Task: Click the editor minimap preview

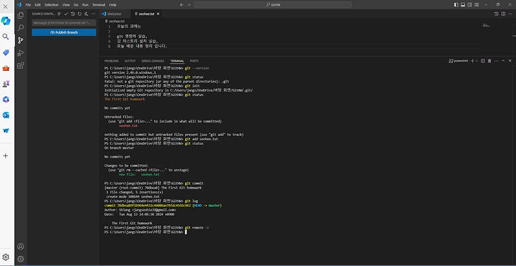Action: tap(486, 25)
